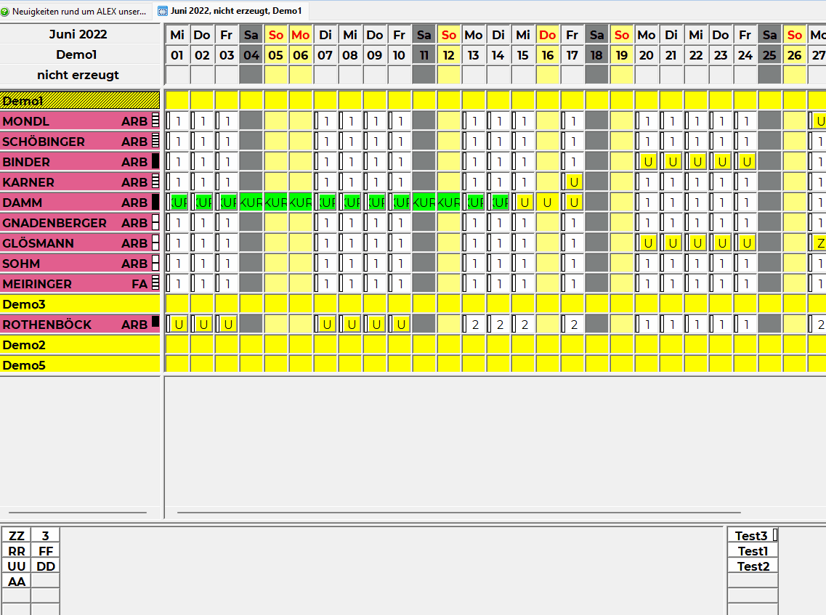
Task: Click the ZZ shift code button
Action: click(17, 536)
